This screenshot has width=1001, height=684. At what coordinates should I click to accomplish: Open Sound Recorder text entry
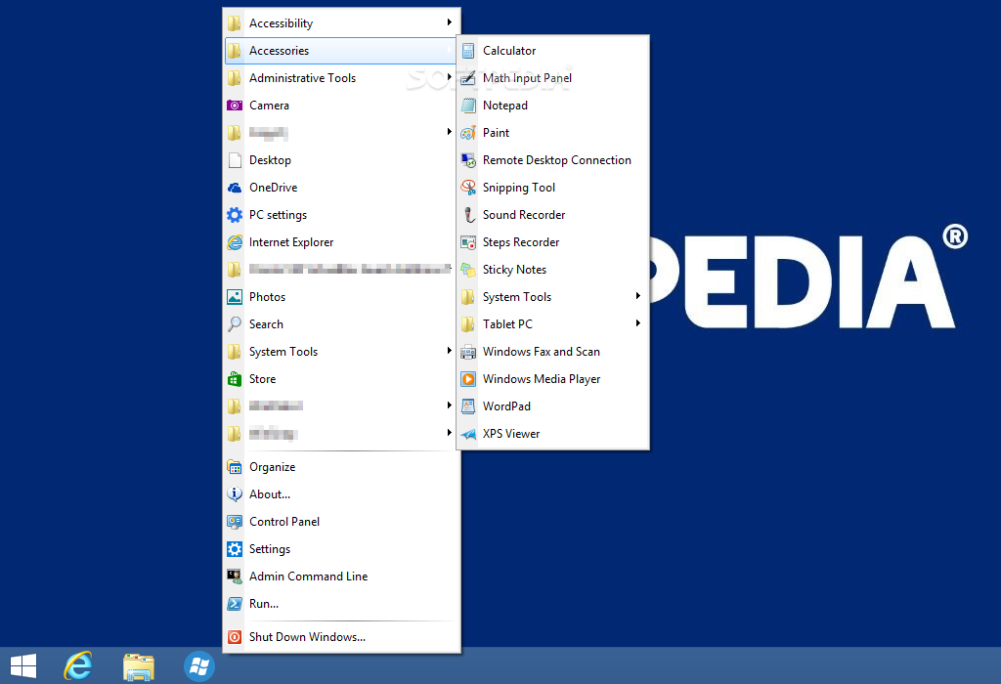pyautogui.click(x=524, y=215)
